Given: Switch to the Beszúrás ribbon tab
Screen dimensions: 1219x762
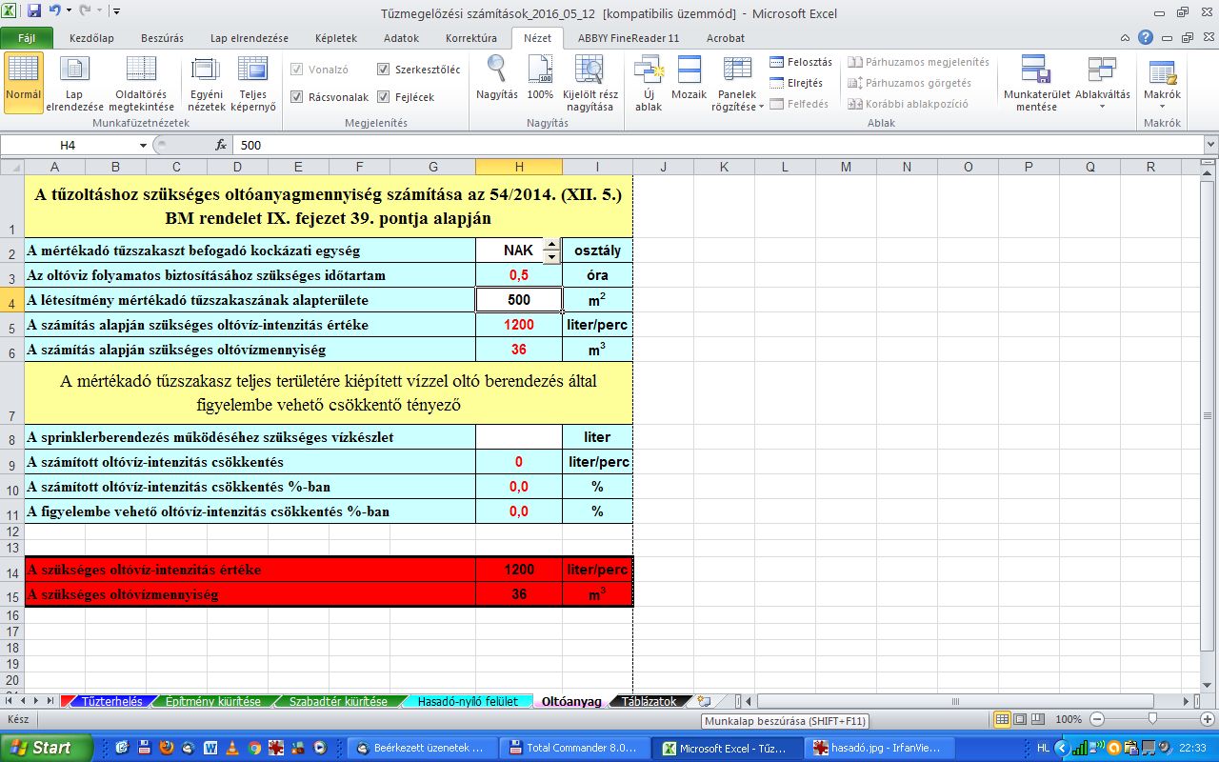Looking at the screenshot, I should [x=162, y=38].
